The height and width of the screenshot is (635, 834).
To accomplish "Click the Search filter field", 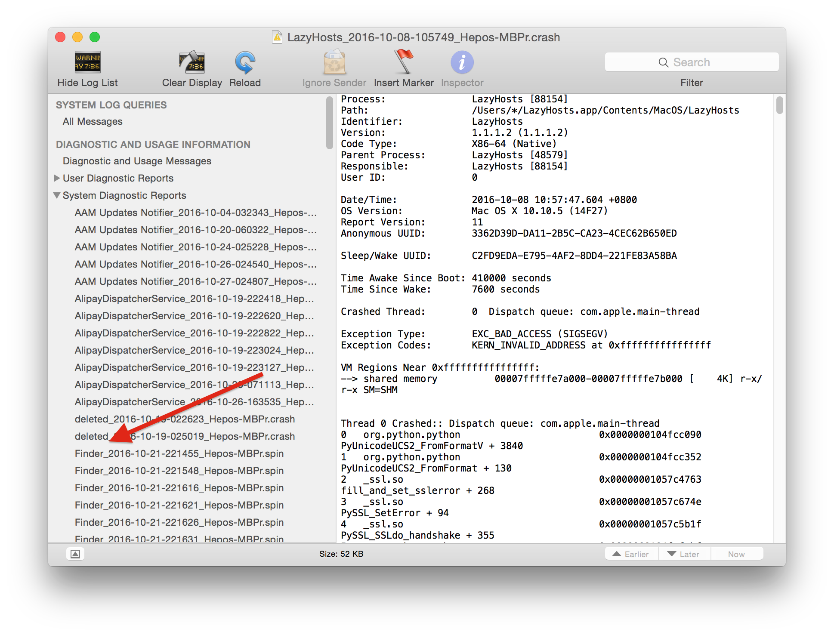I will (691, 62).
